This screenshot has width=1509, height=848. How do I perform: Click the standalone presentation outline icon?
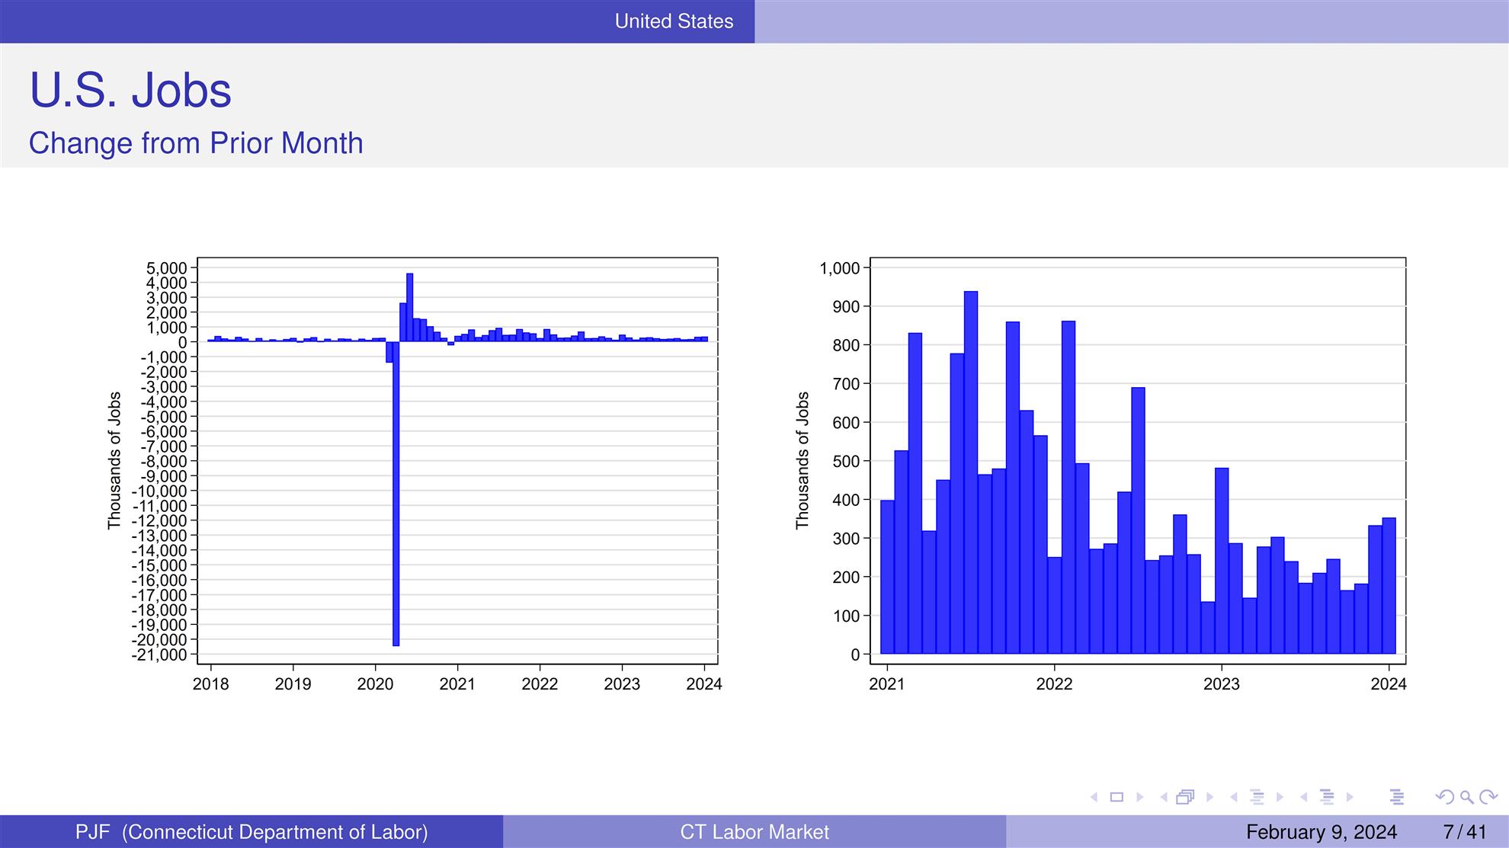click(1397, 797)
